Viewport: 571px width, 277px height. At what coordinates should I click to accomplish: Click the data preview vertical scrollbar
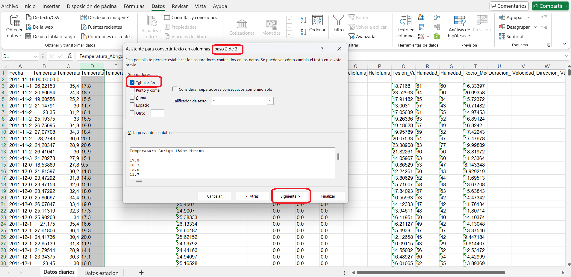point(338,156)
